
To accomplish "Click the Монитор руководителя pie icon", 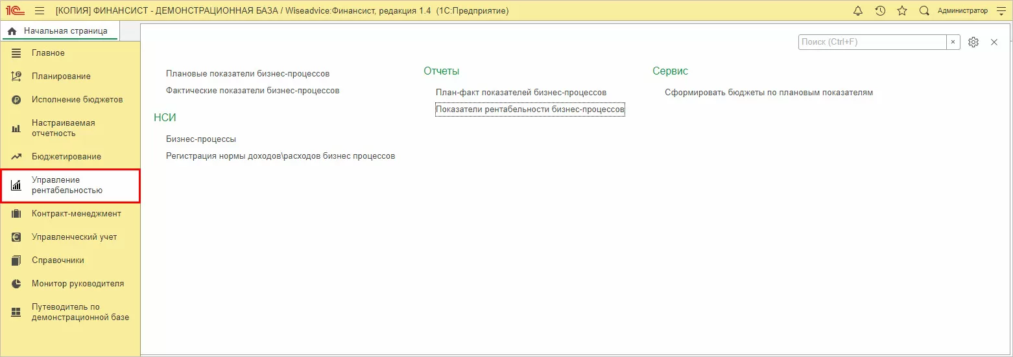I will point(16,284).
